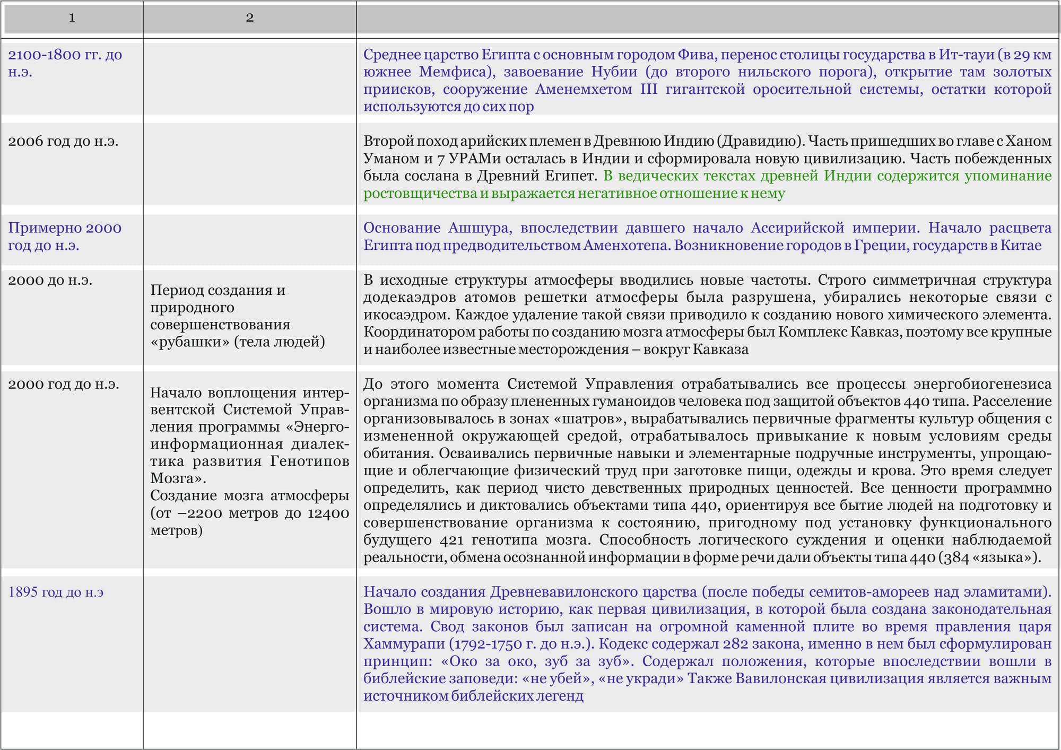Screen dimensions: 1061x750
Task: Click text "Основание Ашшура"
Action: [x=438, y=228]
